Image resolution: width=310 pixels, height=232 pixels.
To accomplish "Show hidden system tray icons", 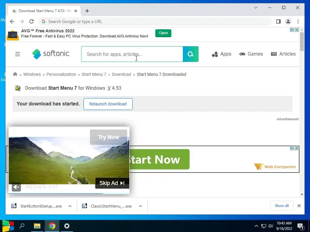I will [256, 226].
